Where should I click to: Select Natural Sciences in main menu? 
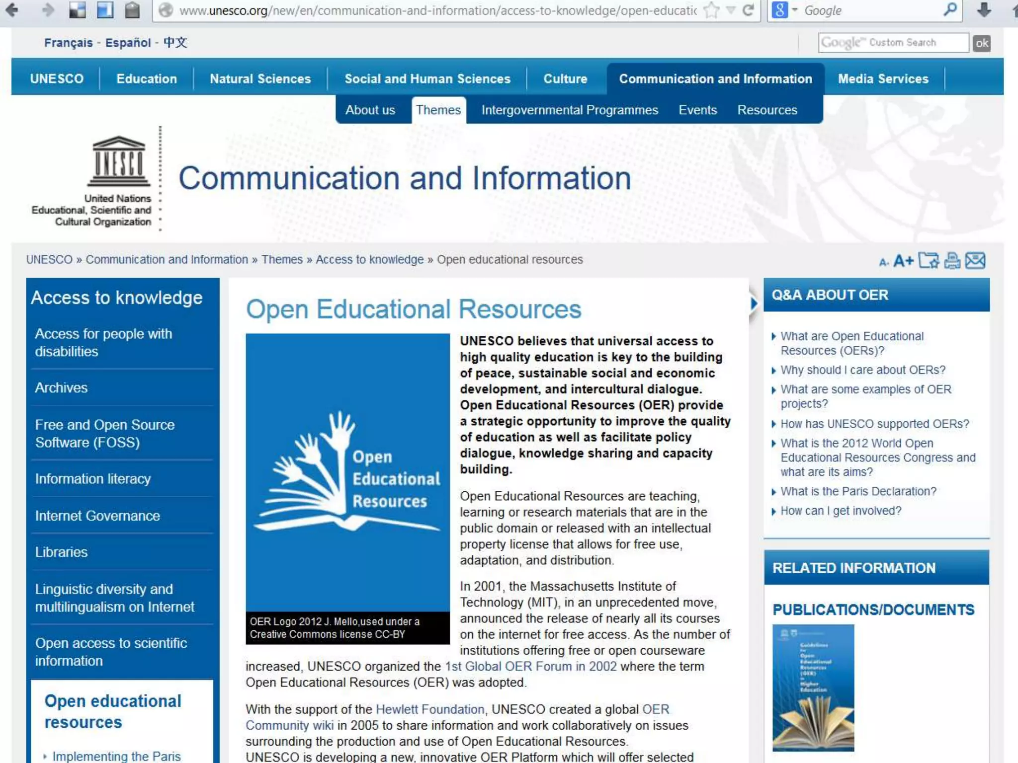260,78
